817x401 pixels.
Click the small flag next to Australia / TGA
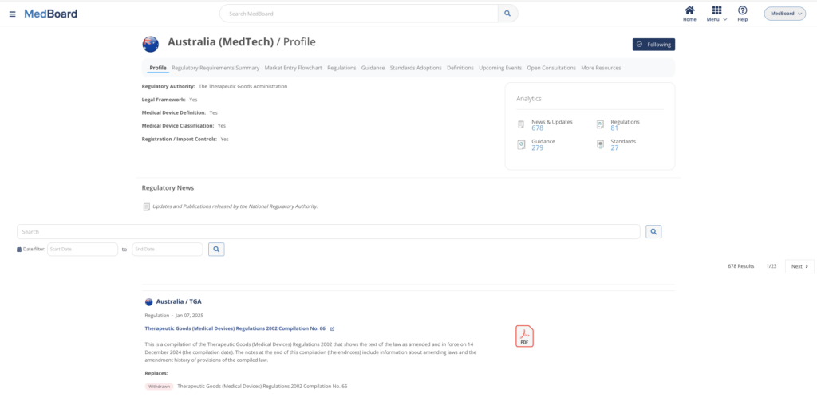pos(149,301)
